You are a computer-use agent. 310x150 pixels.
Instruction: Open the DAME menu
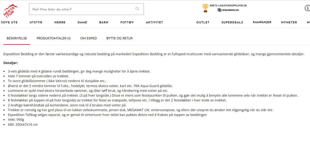coord(82,23)
